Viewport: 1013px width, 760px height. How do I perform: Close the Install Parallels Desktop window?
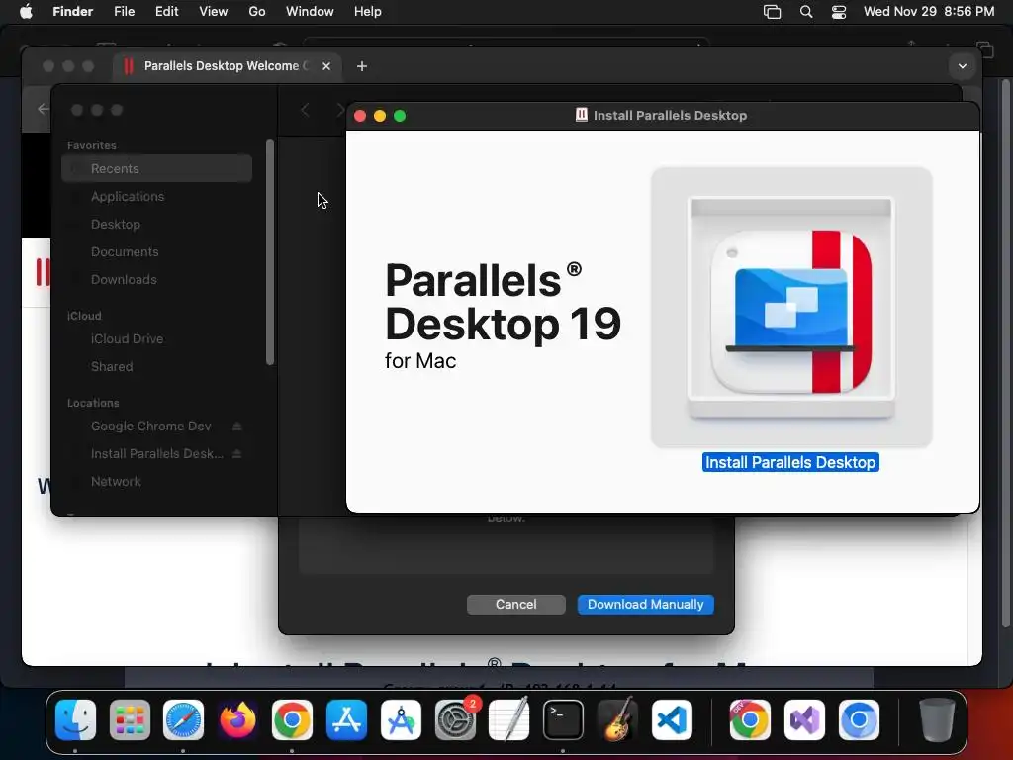click(x=360, y=116)
